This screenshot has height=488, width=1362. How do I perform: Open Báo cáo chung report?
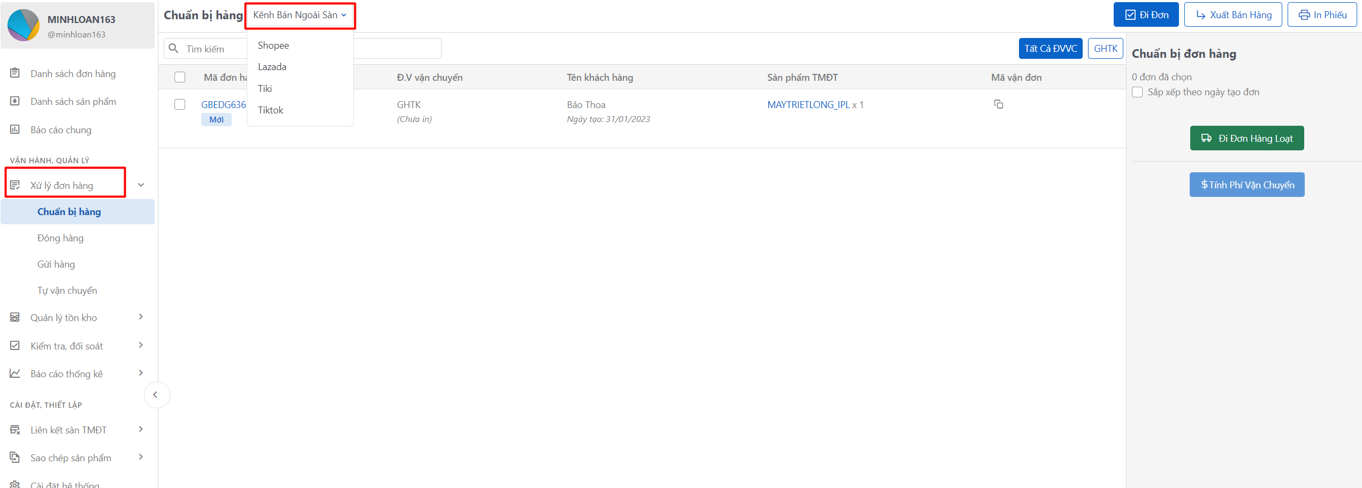point(60,130)
